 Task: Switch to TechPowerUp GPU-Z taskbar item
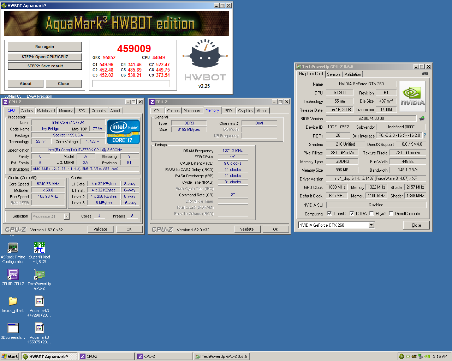[x=222, y=356]
